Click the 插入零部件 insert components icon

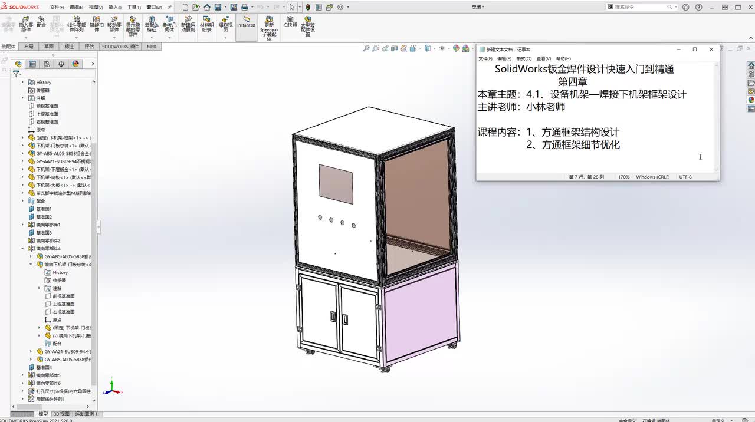coord(26,24)
